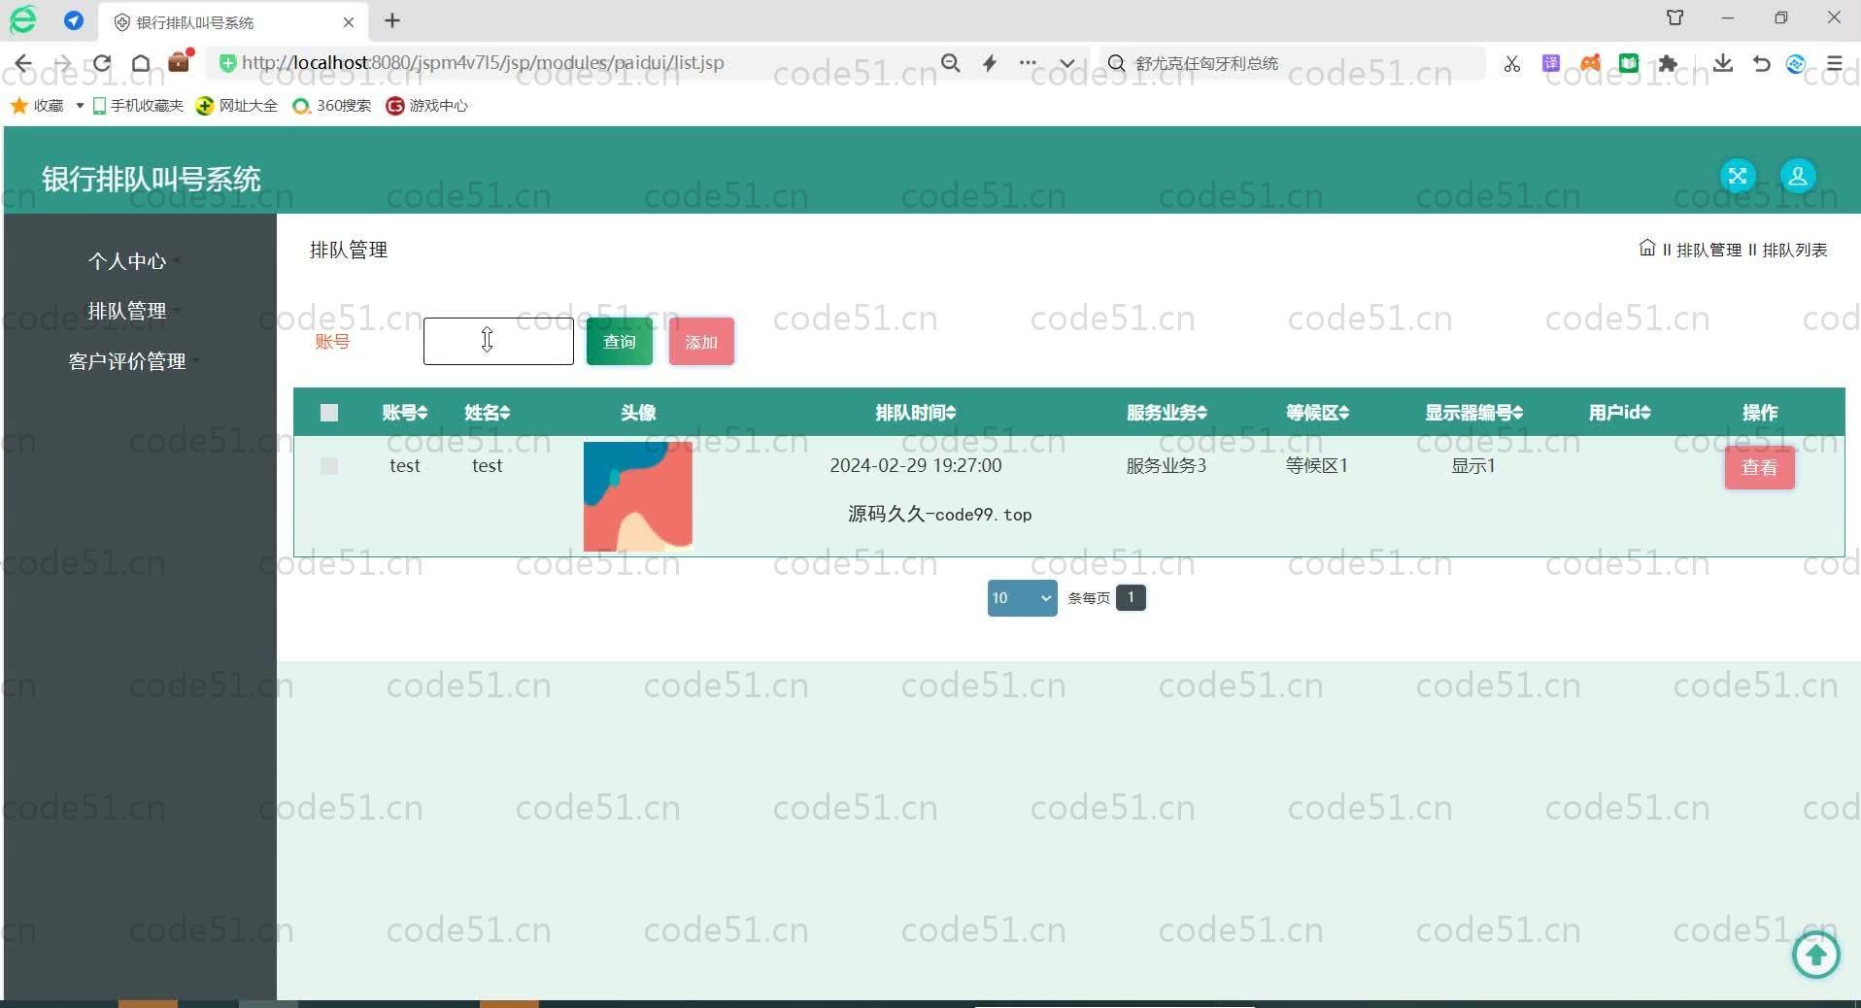Image resolution: width=1861 pixels, height=1008 pixels.
Task: Click the scissors screenshot icon
Action: coord(1512,64)
